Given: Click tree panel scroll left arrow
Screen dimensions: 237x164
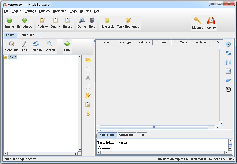Looking at the screenshot, I should pyautogui.click(x=5, y=154).
